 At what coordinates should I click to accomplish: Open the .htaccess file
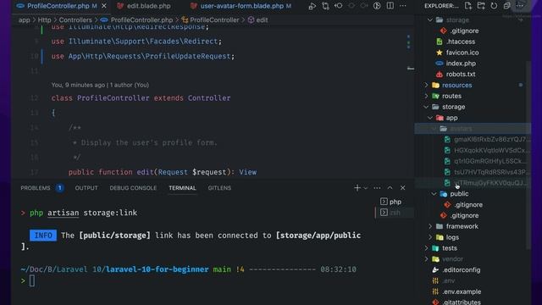(461, 42)
